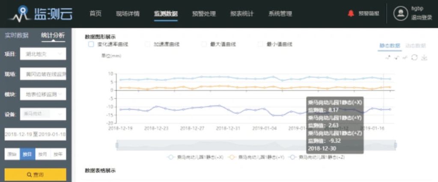
Task: Select the 原始 interval button
Action: point(12,154)
